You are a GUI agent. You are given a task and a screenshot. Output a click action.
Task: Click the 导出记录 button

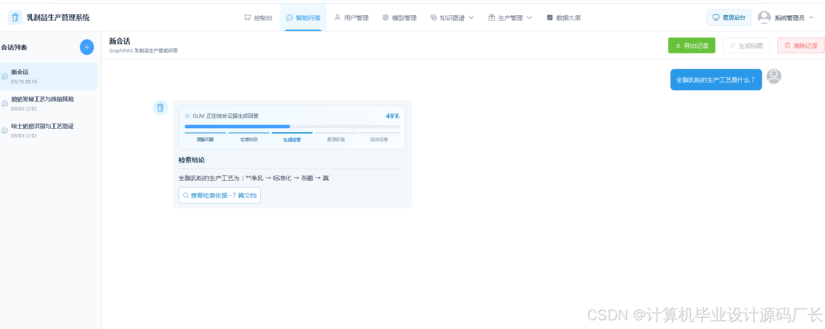tap(692, 45)
